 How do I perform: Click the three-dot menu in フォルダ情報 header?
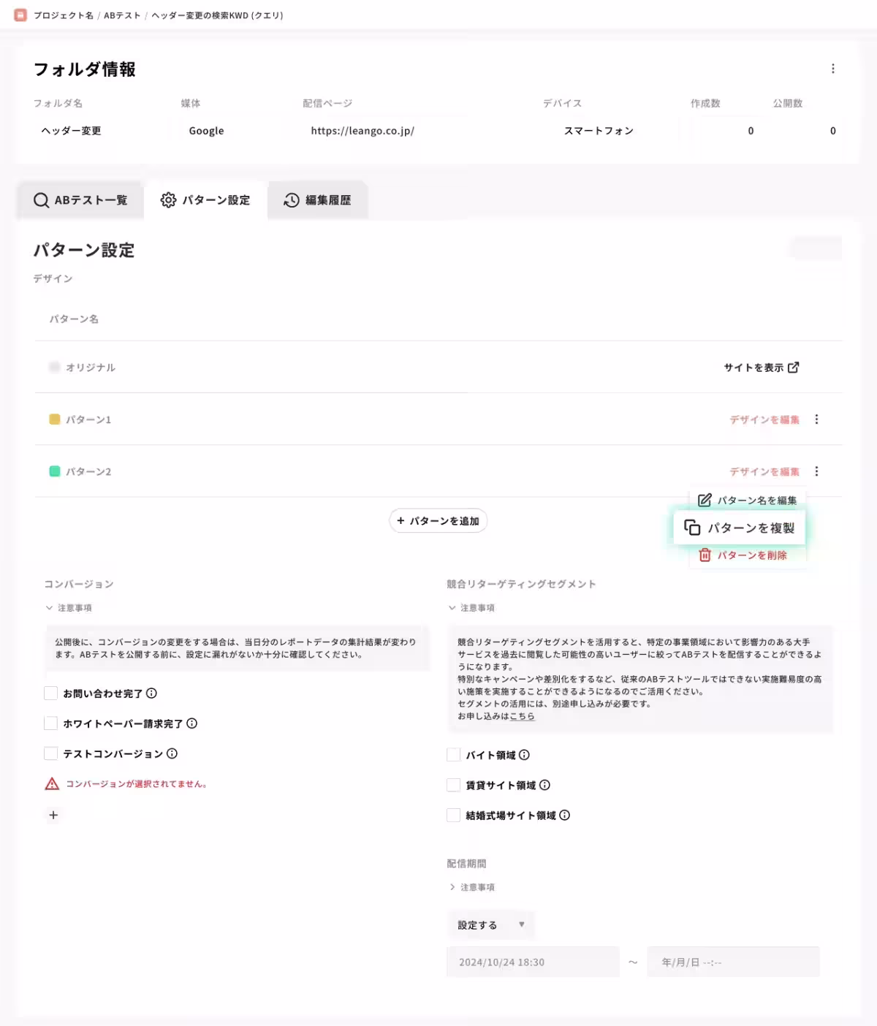832,69
